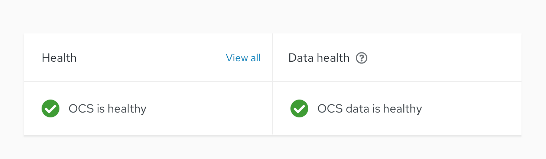The width and height of the screenshot is (546, 159).
Task: Click question mark icon next to Data health
Action: click(361, 58)
